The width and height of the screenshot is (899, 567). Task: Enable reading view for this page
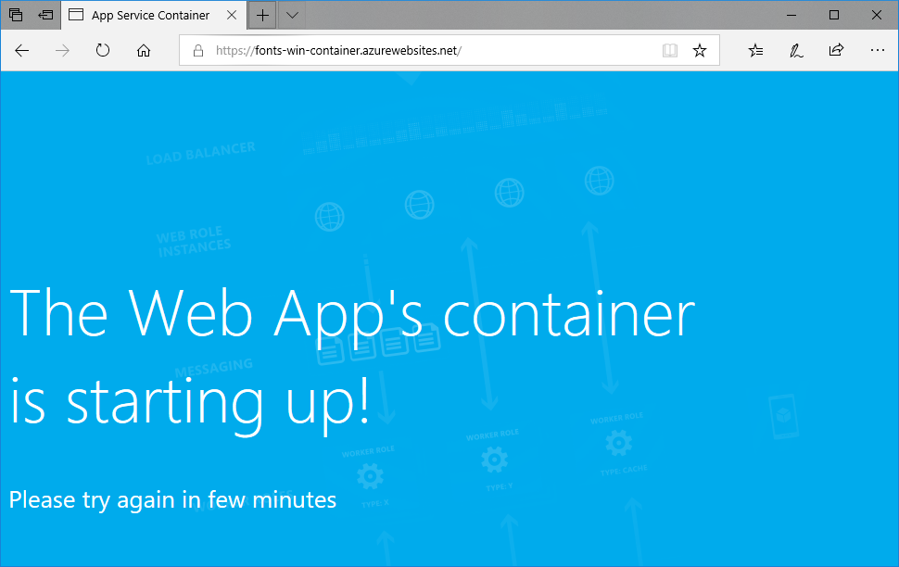tap(669, 51)
